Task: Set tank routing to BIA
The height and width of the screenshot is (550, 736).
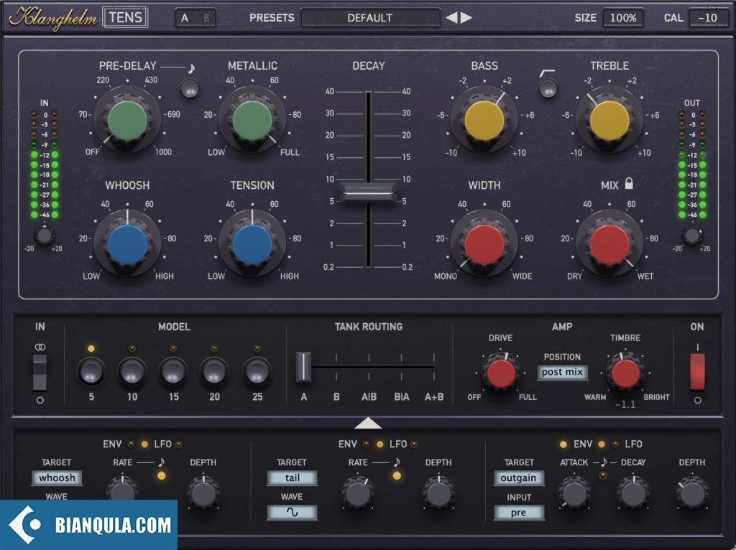Action: coord(402,397)
